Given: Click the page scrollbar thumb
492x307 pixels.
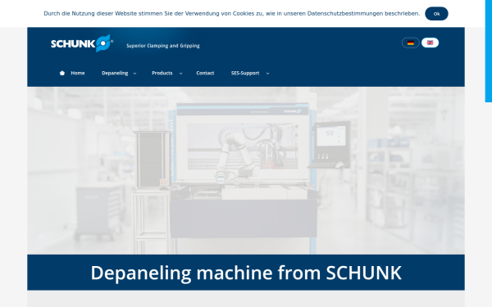Looking at the screenshot, I should click(x=489, y=51).
